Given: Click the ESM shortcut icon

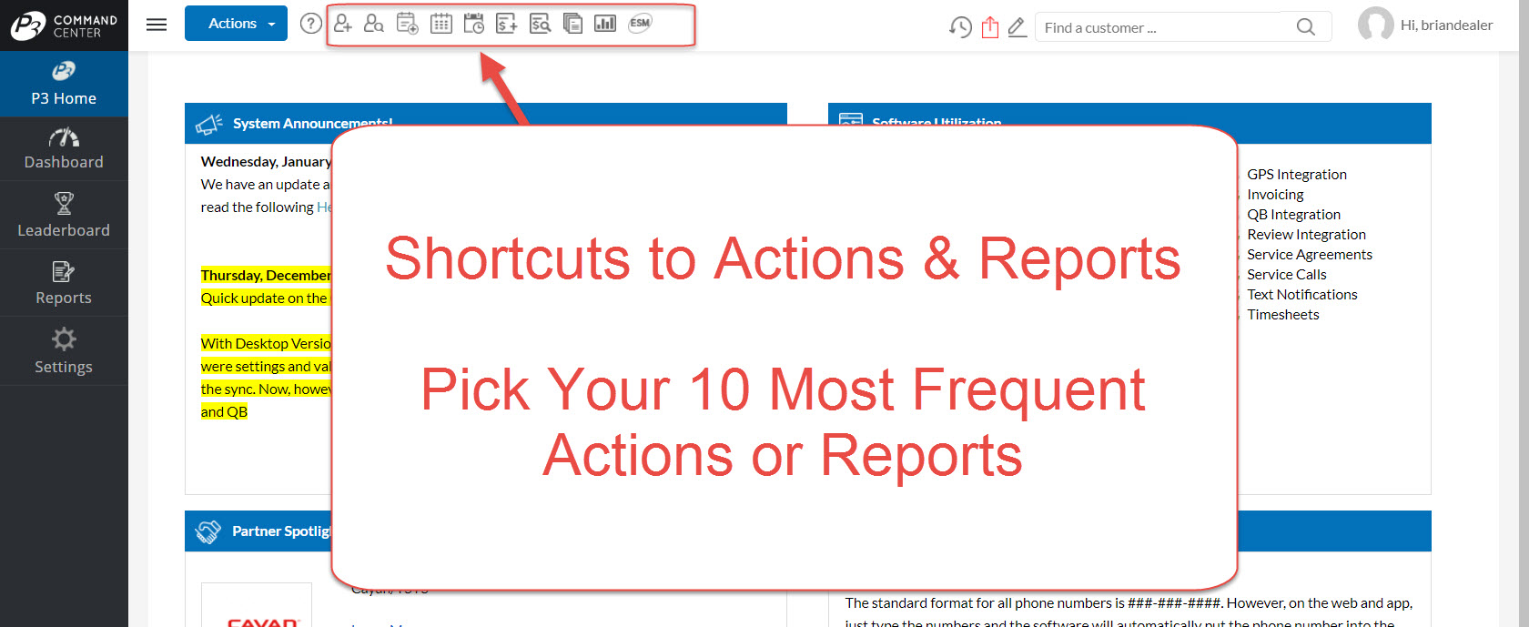Looking at the screenshot, I should pos(640,24).
